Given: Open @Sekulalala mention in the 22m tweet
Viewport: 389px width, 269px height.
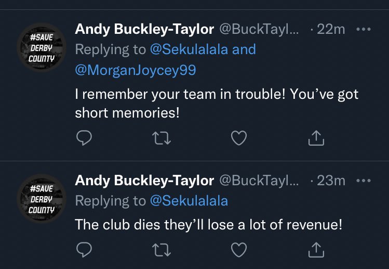Looking at the screenshot, I should click(x=189, y=49).
